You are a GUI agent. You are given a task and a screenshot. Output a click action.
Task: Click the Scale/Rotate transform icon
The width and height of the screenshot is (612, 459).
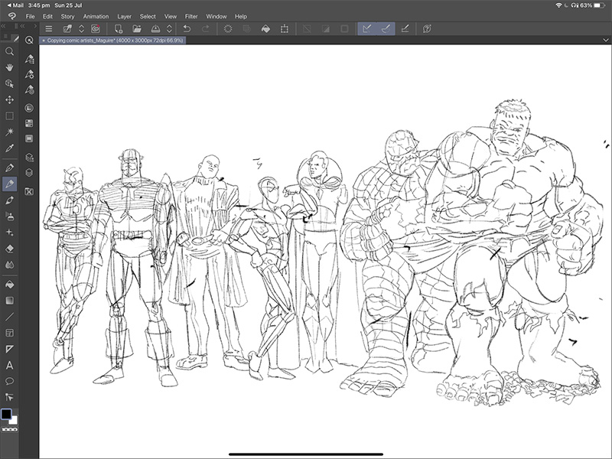[x=285, y=28]
